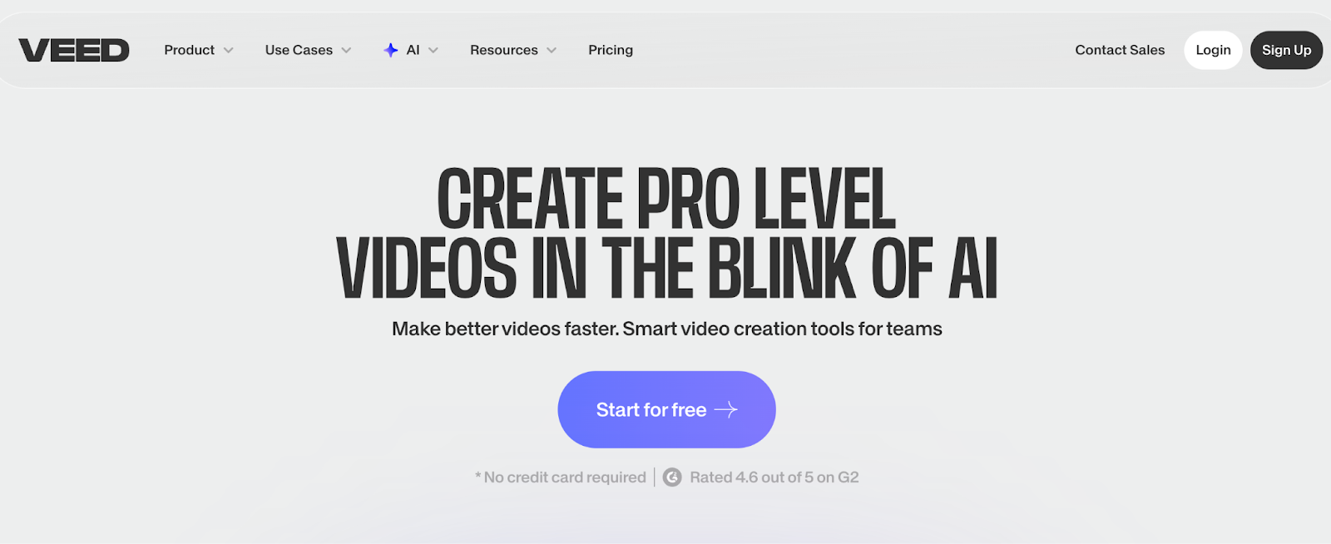Select the AI menu text
This screenshot has width=1331, height=544.
pos(413,50)
